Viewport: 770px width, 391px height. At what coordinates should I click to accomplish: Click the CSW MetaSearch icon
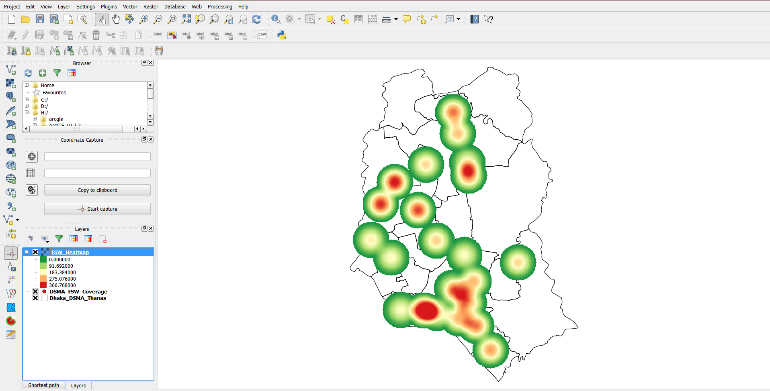coord(262,35)
